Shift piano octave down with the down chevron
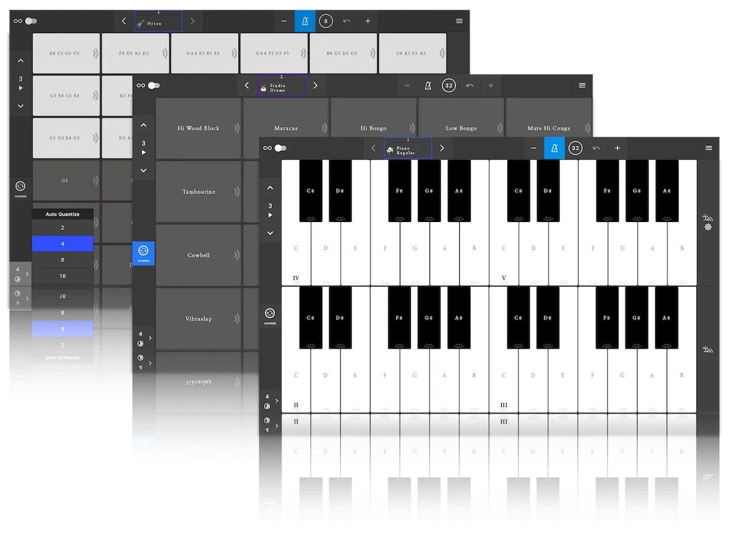 point(270,233)
